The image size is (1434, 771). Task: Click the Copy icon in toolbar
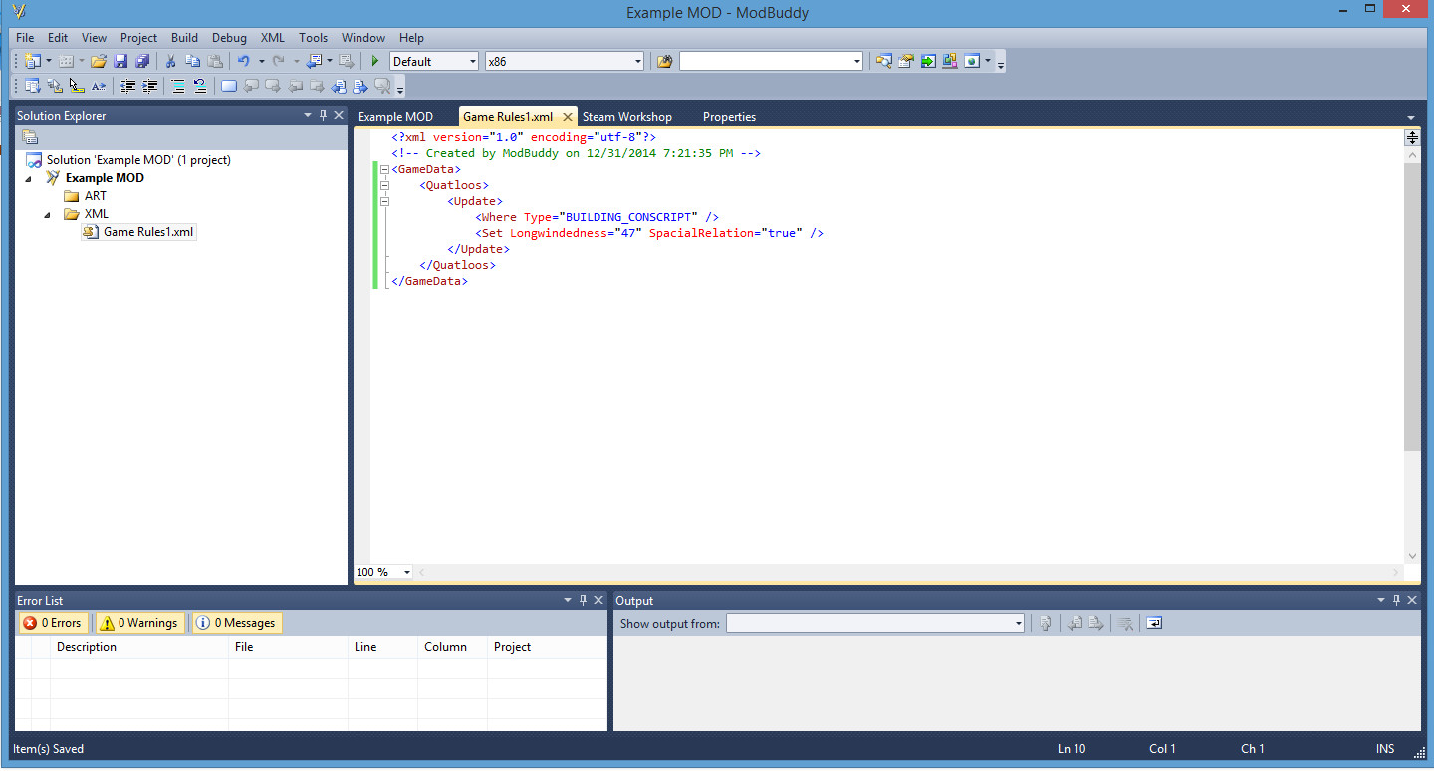tap(192, 61)
